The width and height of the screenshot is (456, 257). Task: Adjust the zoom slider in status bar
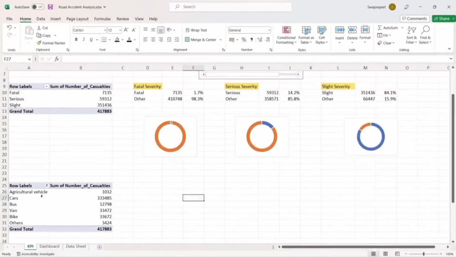(424, 254)
